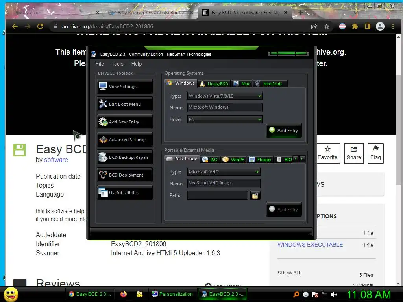Browse for a disk image file

click(255, 195)
